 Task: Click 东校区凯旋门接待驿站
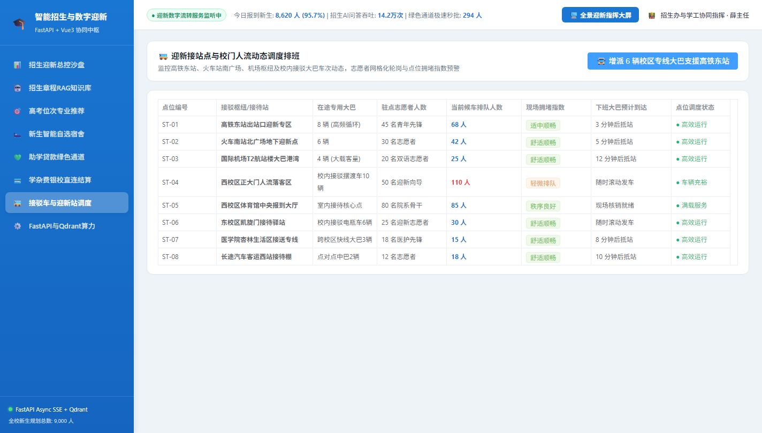253,222
